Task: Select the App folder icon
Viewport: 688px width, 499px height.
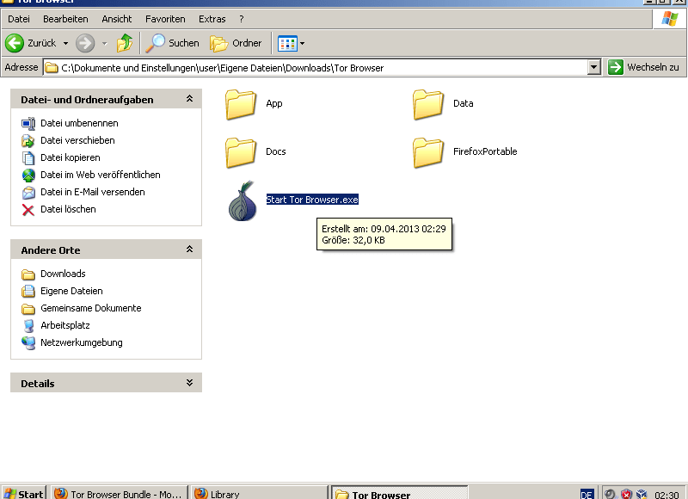Action: coord(241,104)
